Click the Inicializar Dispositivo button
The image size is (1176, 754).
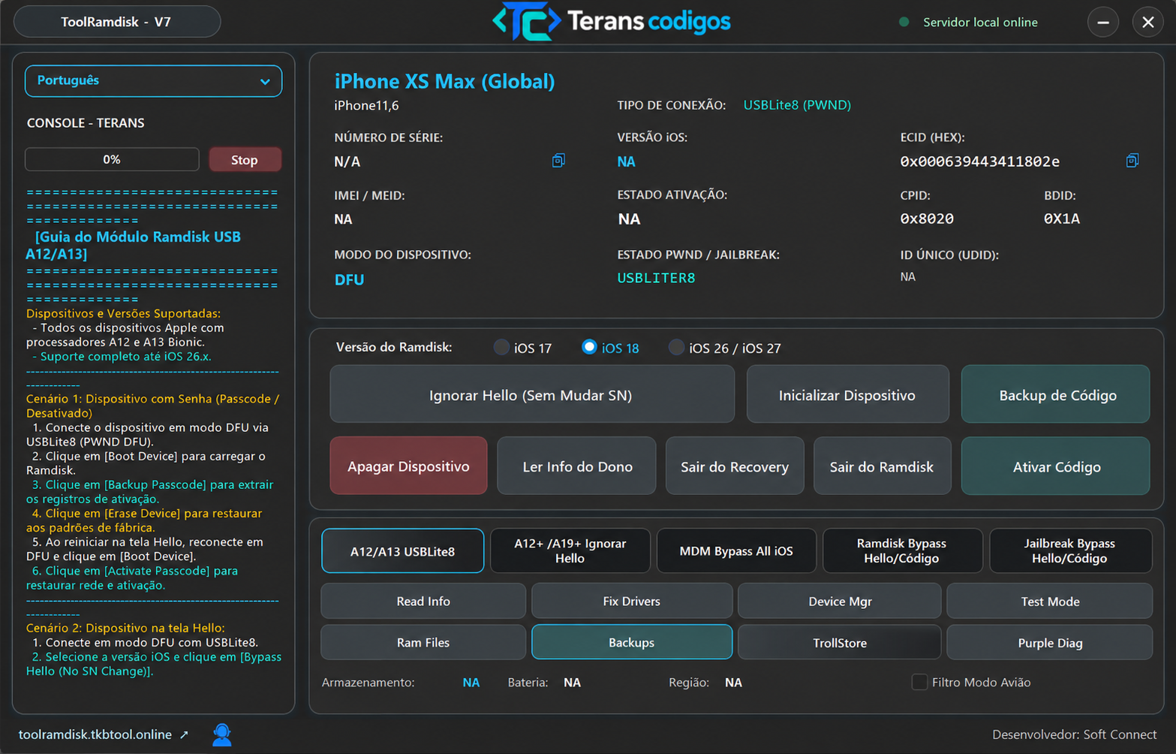pos(847,394)
